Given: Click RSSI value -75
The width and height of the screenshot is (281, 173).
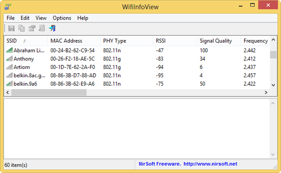Looking at the screenshot, I should point(160,84).
